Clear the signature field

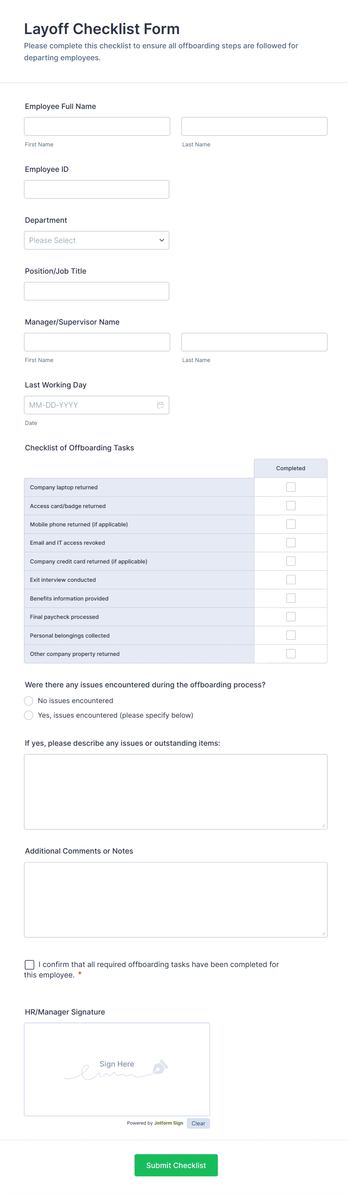[x=198, y=1123]
